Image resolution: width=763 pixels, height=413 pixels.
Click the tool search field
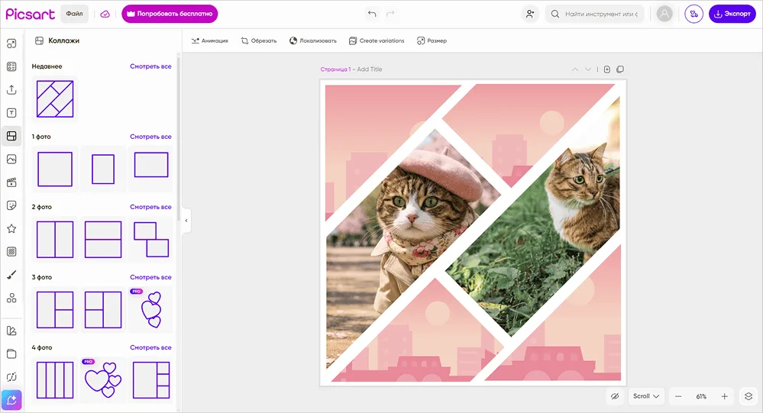[x=594, y=14]
